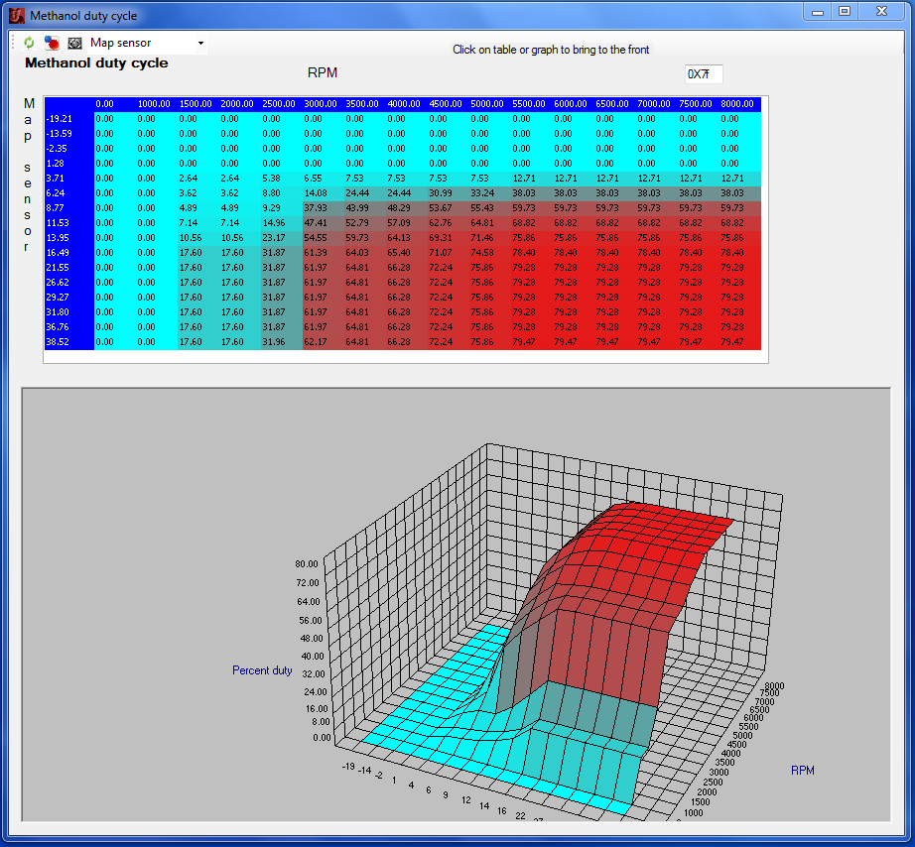Screen dimensions: 915x847
Task: Click the 0X7 input field
Action: (704, 74)
